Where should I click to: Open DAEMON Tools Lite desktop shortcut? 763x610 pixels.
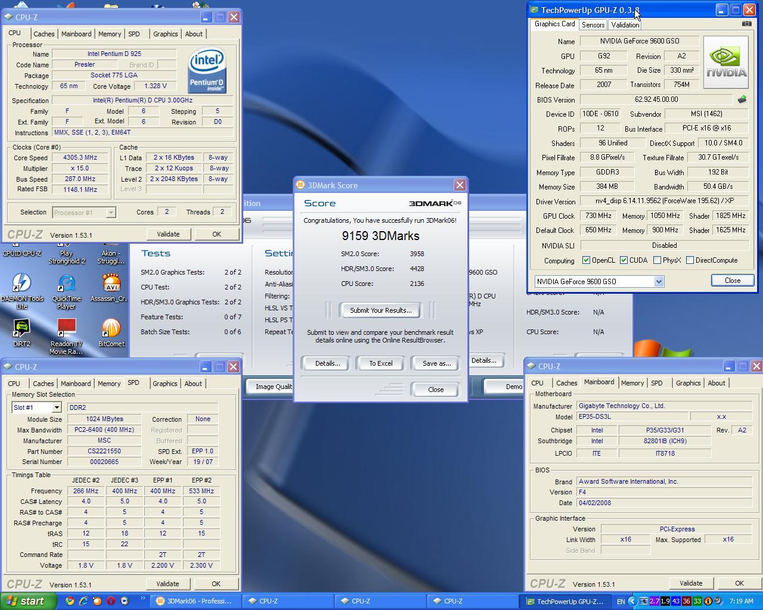pyautogui.click(x=21, y=291)
